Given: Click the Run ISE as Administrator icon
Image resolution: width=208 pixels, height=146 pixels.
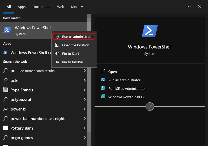Looking at the screenshot, I should [103, 89].
